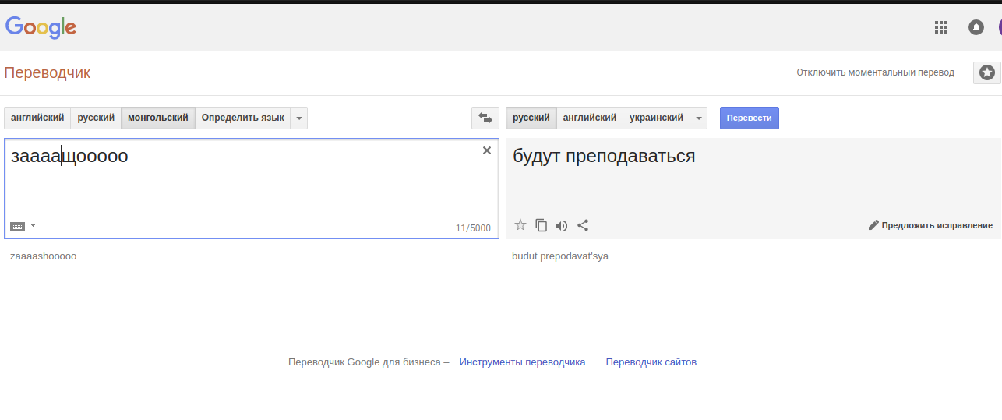Screen dimensions: 1002x420
Task: Listen to the translated text
Action: (562, 226)
